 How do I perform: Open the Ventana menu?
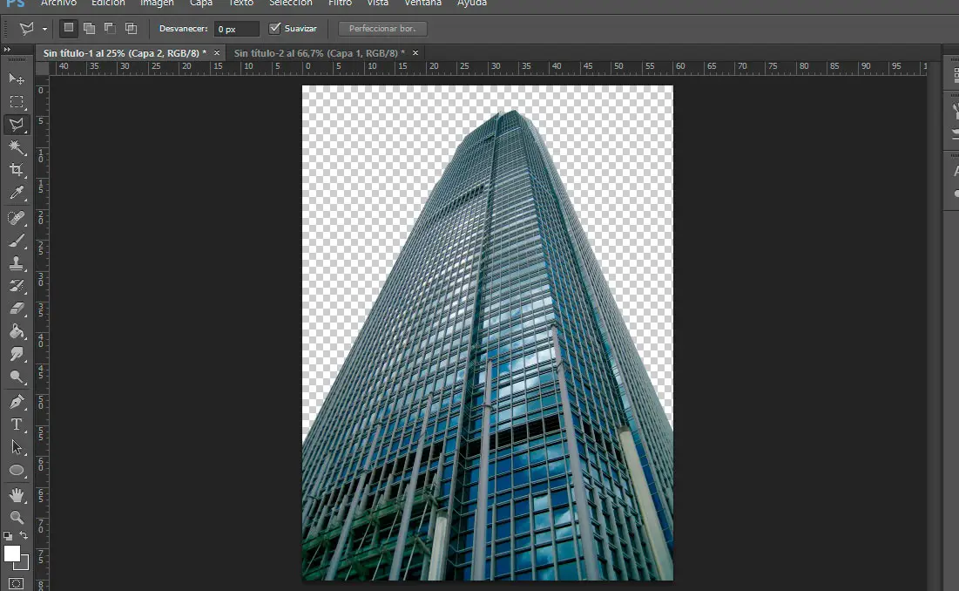[x=422, y=3]
